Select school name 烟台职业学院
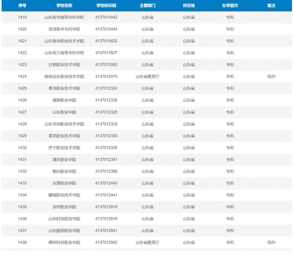 64,171
